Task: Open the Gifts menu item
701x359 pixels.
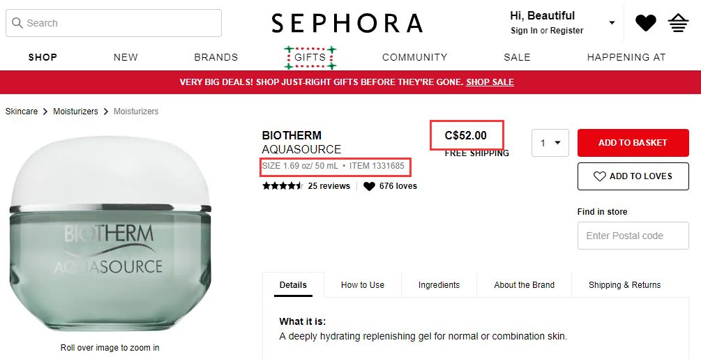Action: 310,57
